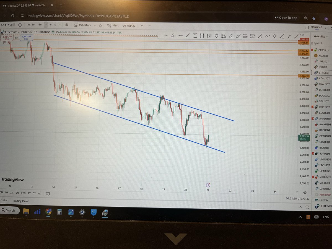
Task: Open Calculator from the Windows taskbar
Action: [x=59, y=212]
